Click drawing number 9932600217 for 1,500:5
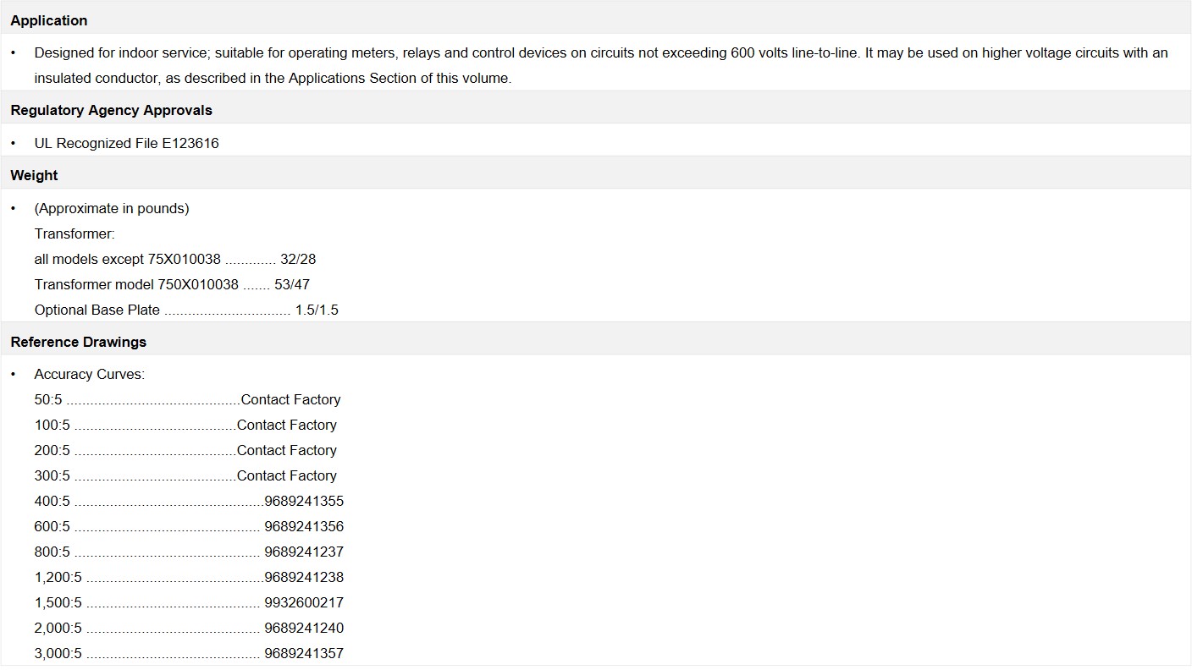Image resolution: width=1192 pixels, height=670 pixels. point(304,602)
